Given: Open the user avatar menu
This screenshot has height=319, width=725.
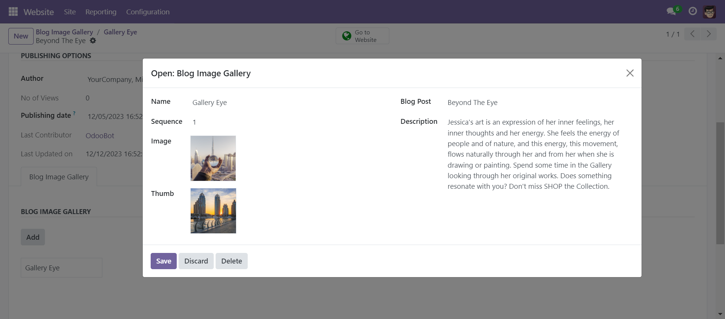Looking at the screenshot, I should click(x=710, y=12).
